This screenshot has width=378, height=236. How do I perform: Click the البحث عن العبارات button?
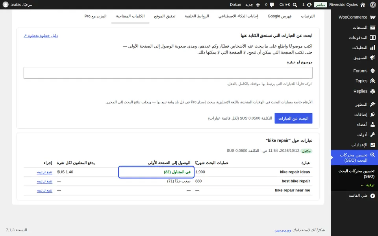pyautogui.click(x=293, y=118)
